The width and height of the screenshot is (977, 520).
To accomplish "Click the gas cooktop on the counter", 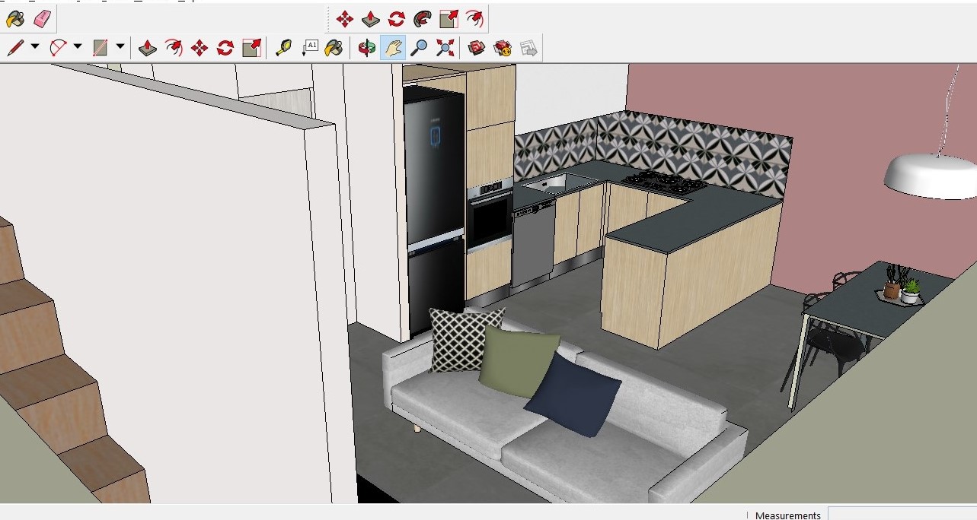I will 663,181.
